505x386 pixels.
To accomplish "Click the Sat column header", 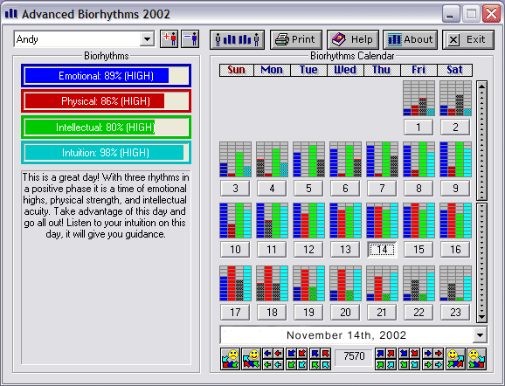I will tap(454, 70).
